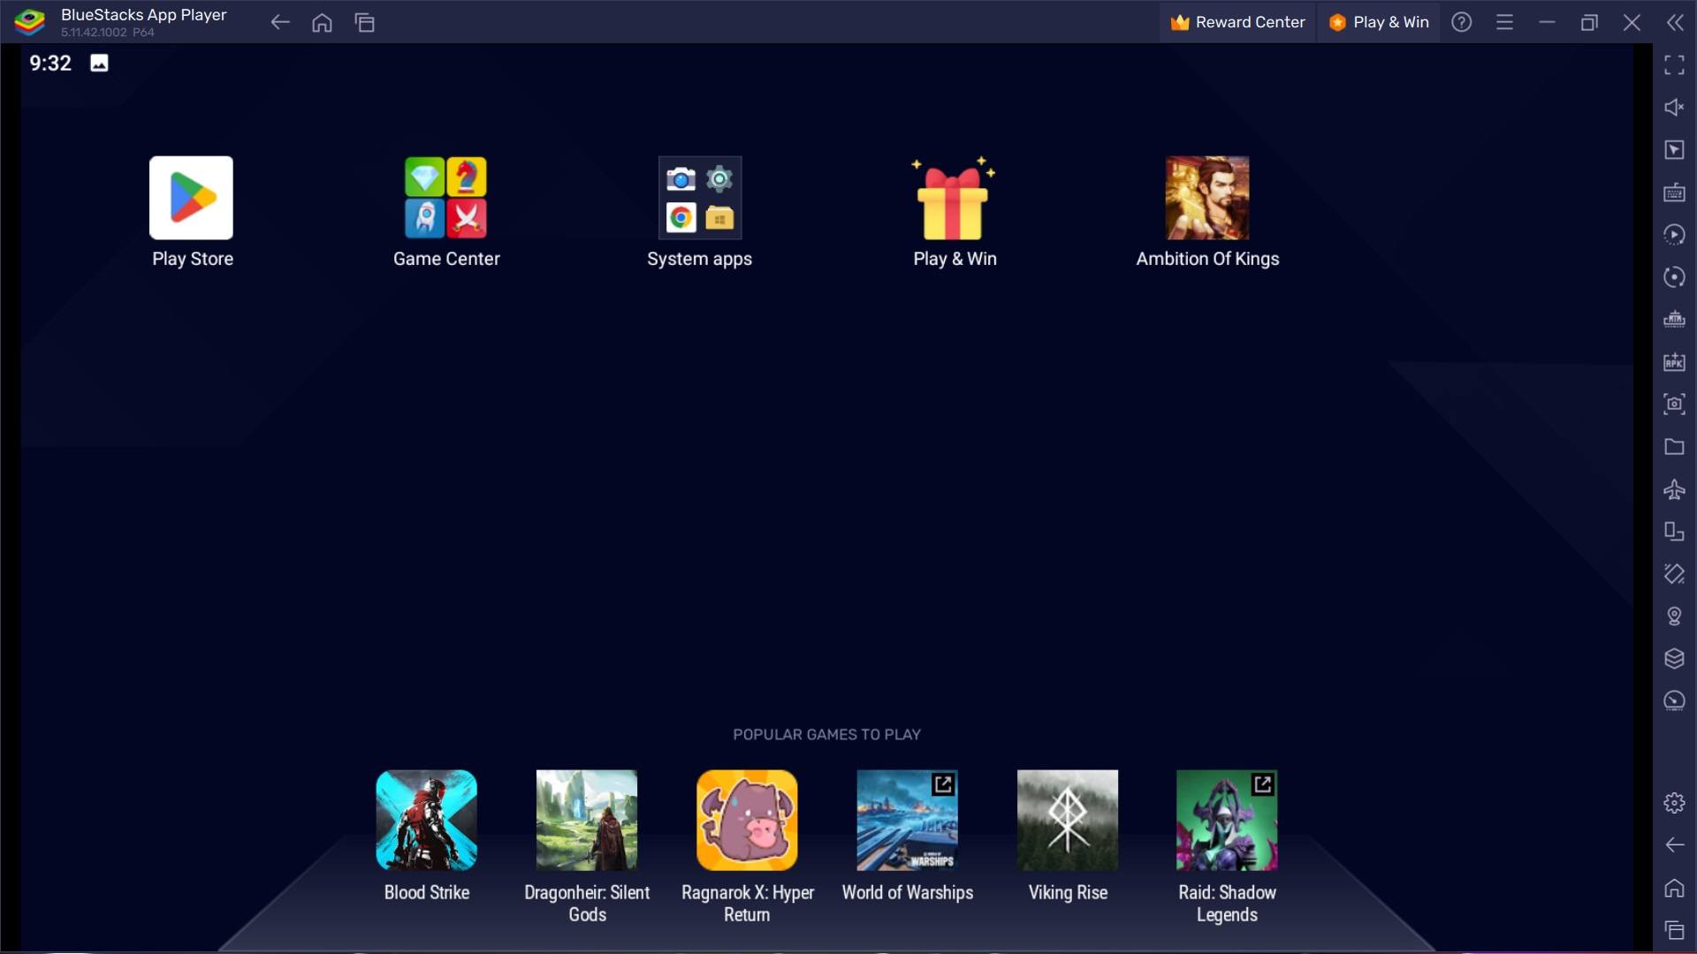The image size is (1697, 954).
Task: Open the rotate/real-time sidebar icon
Action: (x=1674, y=276)
